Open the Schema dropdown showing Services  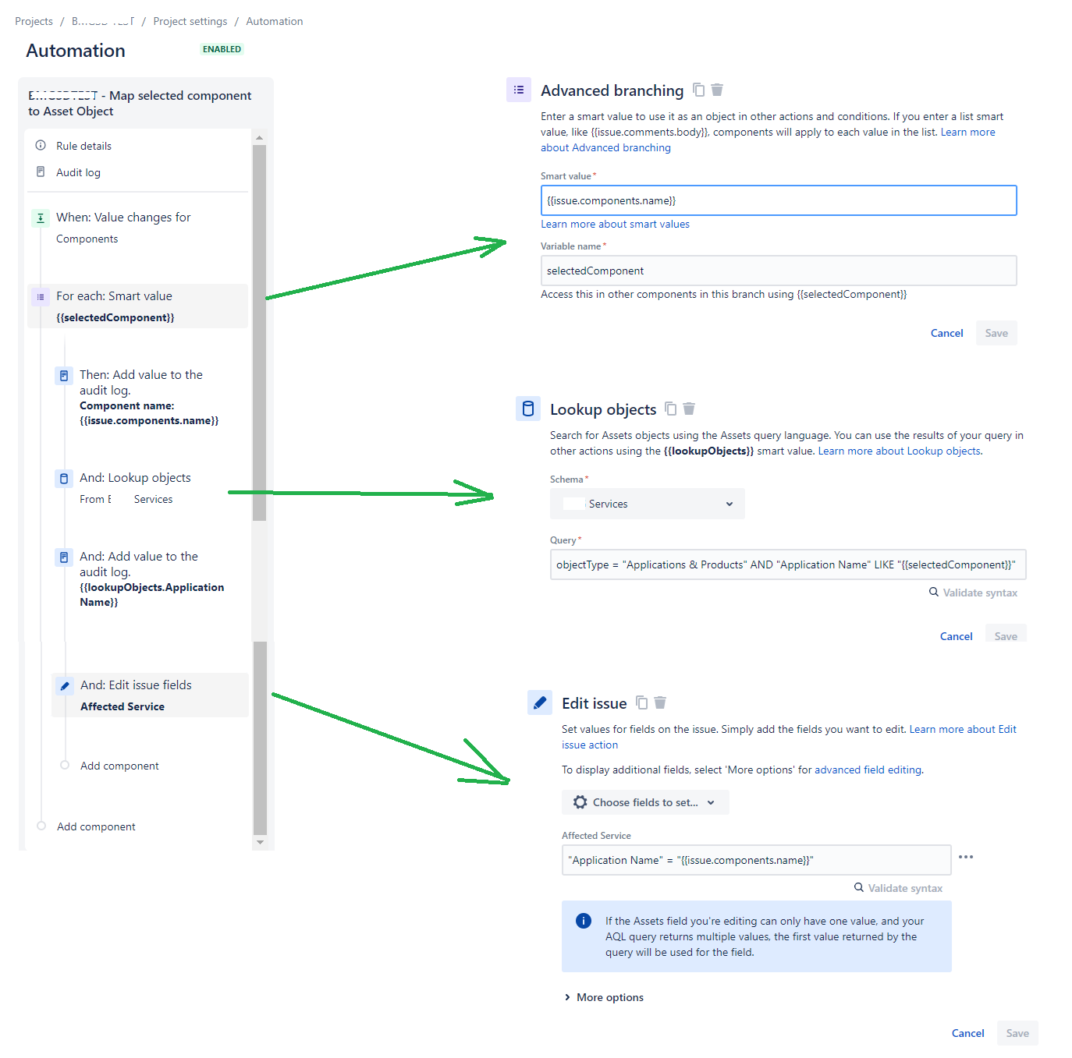[x=648, y=504]
